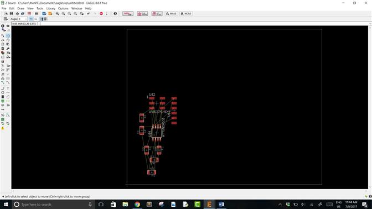Select the Change (wrench) tool
This screenshot has width=372, height=209.
(8, 49)
